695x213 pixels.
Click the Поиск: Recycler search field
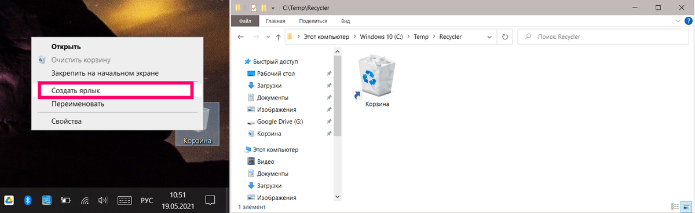pyautogui.click(x=603, y=36)
